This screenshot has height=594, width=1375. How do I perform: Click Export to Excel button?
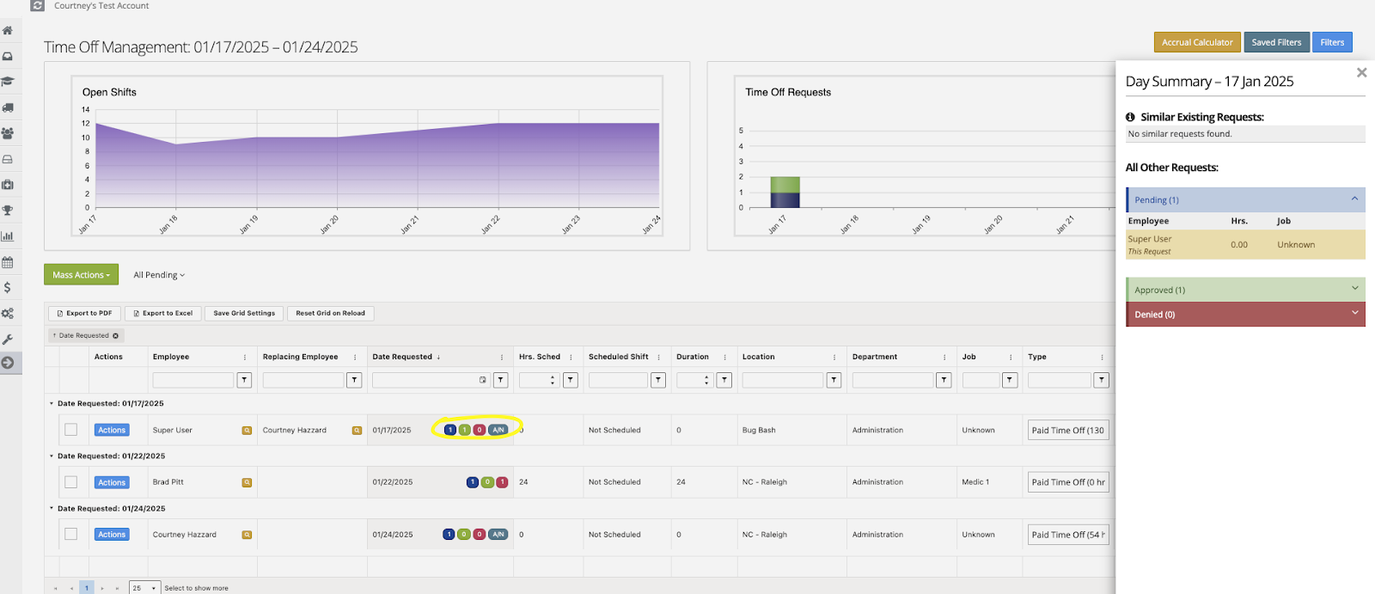tap(163, 314)
